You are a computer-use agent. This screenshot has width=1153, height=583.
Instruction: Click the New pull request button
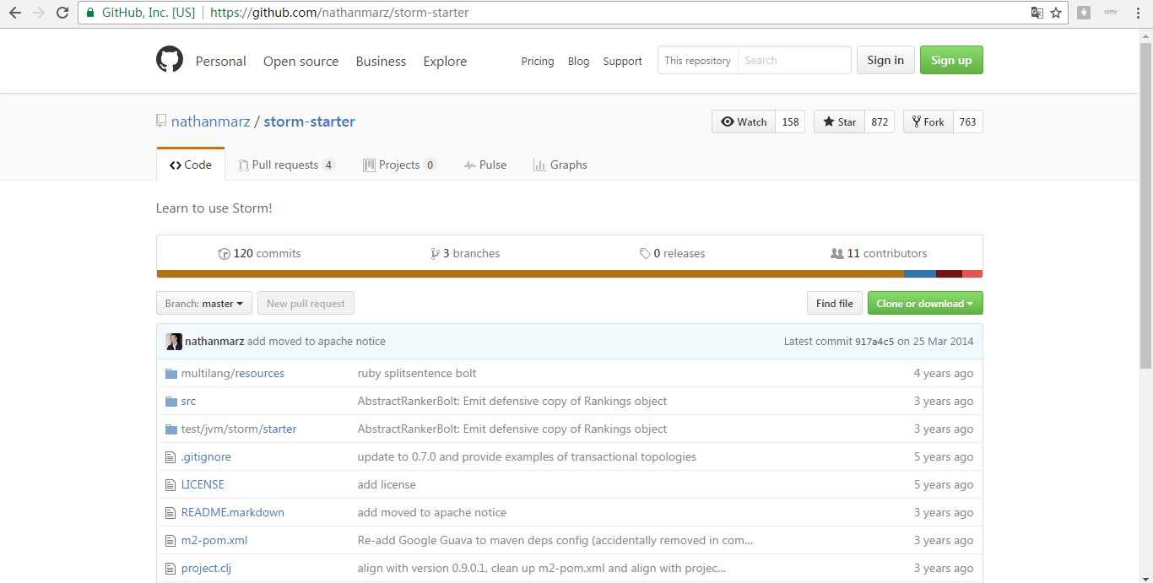coord(306,304)
